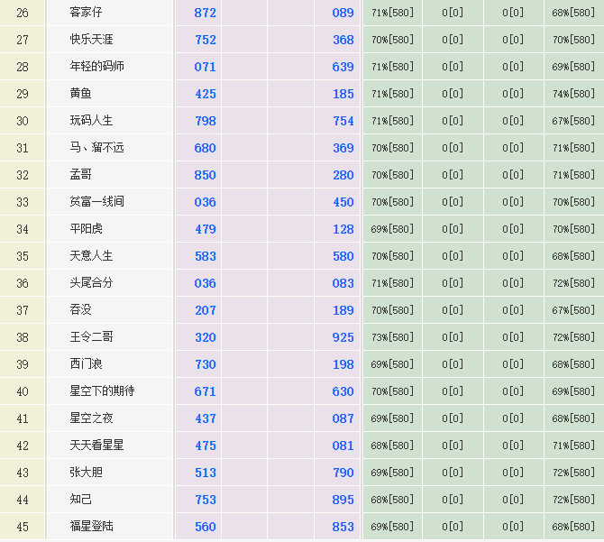This screenshot has width=604, height=542.
Task: Select the 张大胆 name link
Action: point(87,473)
